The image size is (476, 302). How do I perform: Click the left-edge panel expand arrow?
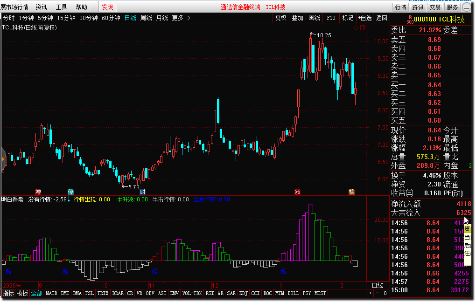(x=3, y=159)
